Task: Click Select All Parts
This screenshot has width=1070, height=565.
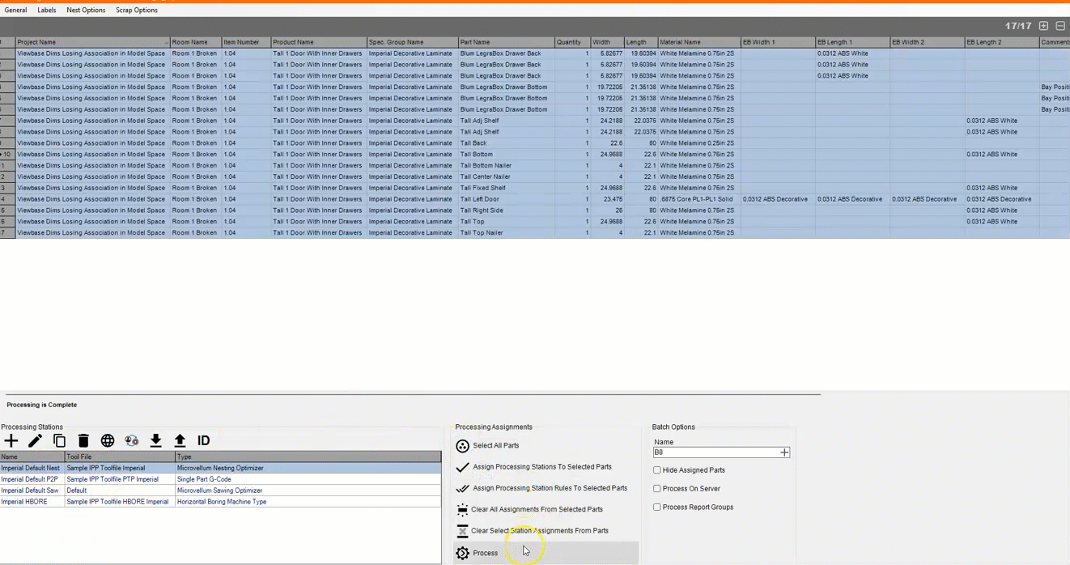Action: coord(495,446)
